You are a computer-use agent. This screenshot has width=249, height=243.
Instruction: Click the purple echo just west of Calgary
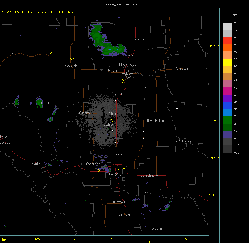(109, 170)
